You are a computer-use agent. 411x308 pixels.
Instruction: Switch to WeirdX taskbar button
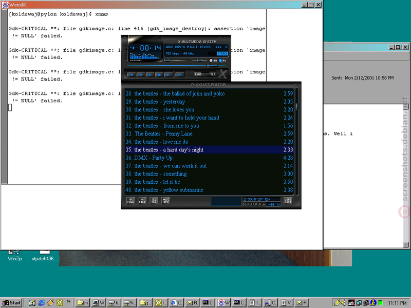[223, 303]
